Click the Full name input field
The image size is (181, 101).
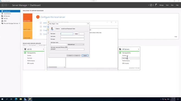coord(72,39)
